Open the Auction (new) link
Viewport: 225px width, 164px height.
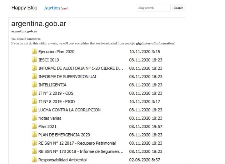coord(56,8)
